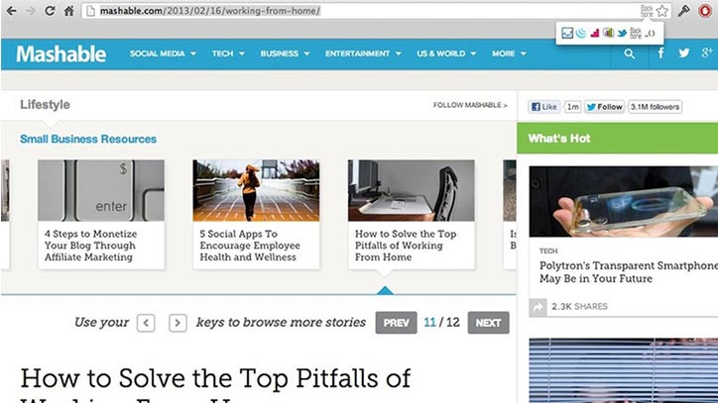718x403 pixels.
Task: Click the right arrow key icon
Action: [x=178, y=323]
